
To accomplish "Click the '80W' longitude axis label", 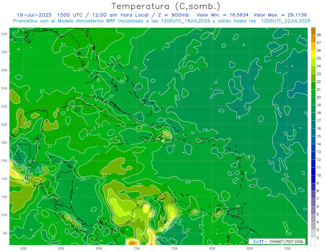I will pyautogui.click(x=99, y=248).
